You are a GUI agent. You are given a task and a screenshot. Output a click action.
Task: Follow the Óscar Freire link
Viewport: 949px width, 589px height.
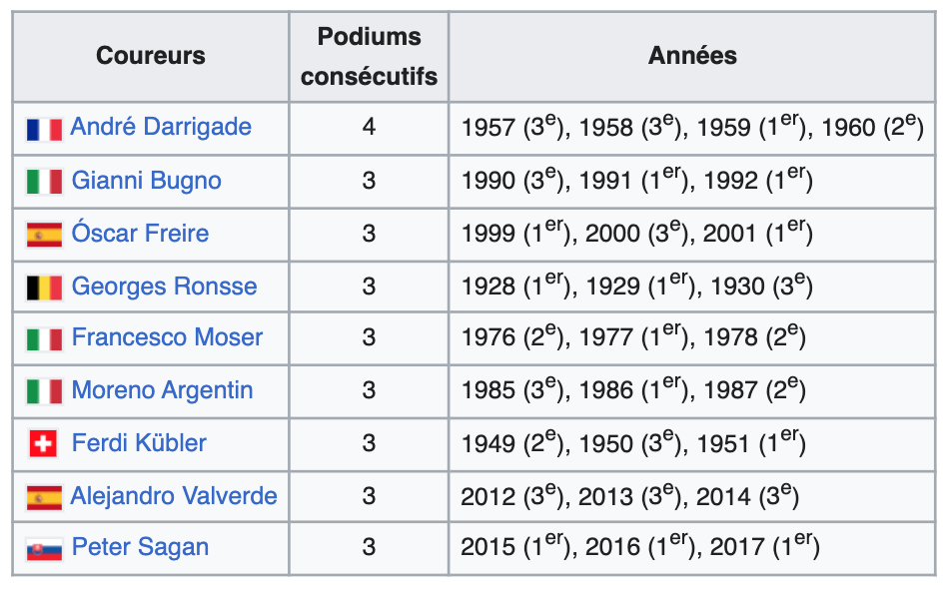tap(140, 234)
